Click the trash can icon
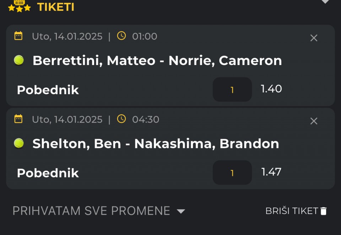The height and width of the screenshot is (235, 341). (323, 211)
